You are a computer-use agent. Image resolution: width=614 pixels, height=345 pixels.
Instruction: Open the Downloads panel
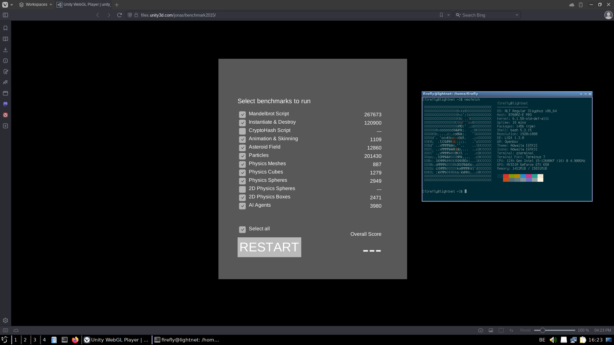(x=5, y=50)
